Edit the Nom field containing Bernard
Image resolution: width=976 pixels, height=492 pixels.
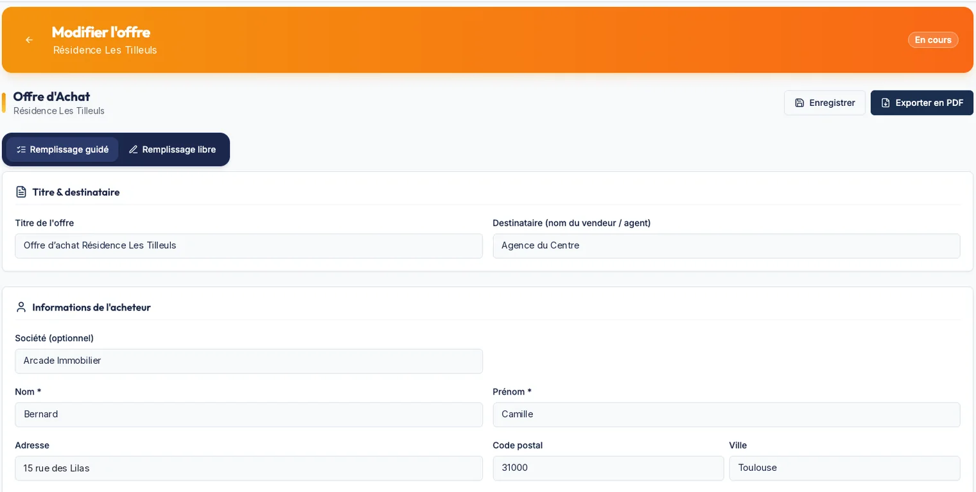point(248,414)
